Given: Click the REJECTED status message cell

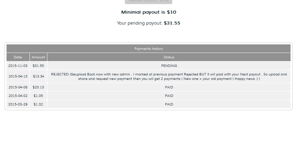Looking at the screenshot, I should [169, 76].
